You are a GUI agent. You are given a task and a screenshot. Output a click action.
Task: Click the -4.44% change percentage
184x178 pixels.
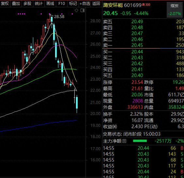[141, 13]
